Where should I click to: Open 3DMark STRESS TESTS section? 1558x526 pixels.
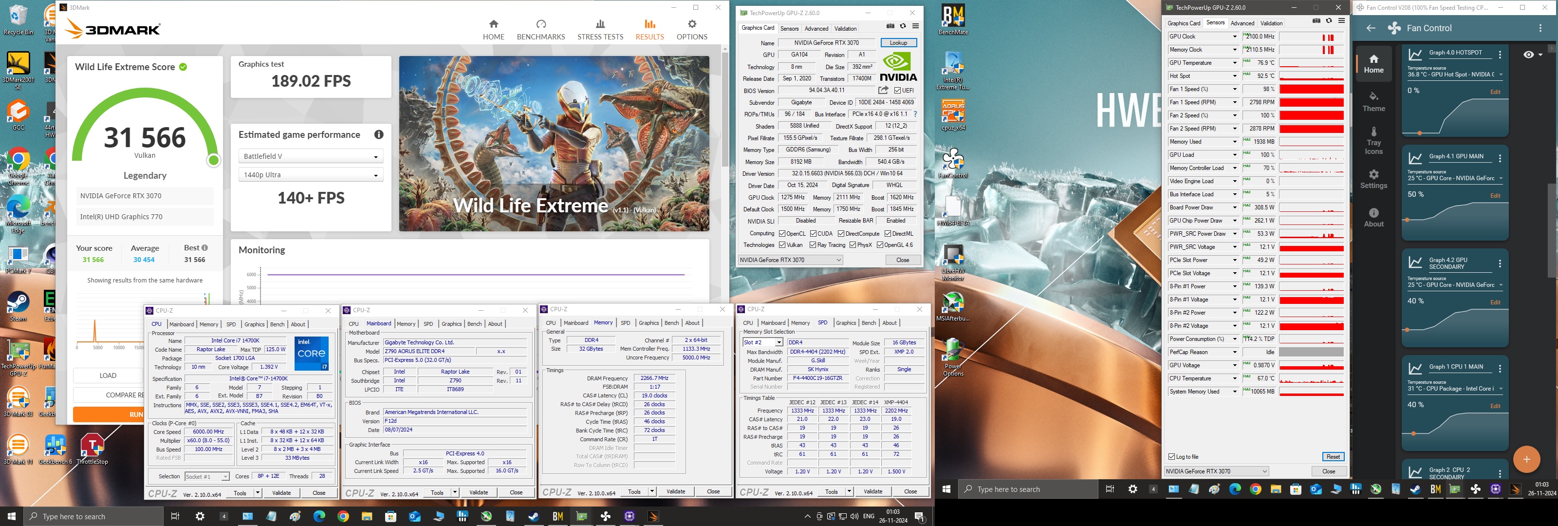click(600, 30)
